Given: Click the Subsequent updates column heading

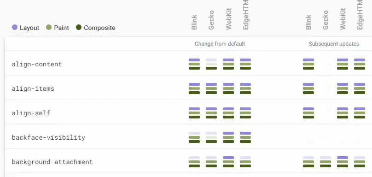Looking at the screenshot, I should [334, 44].
